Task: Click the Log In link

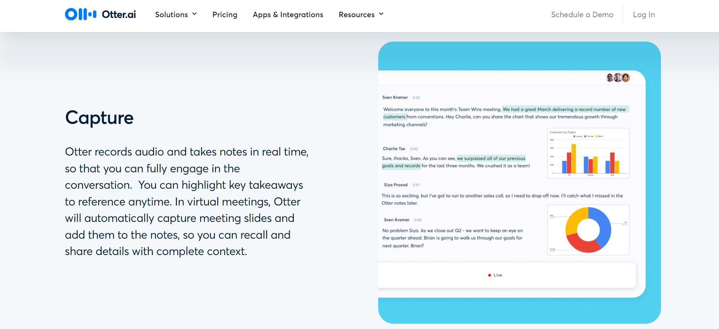Action: (x=644, y=14)
